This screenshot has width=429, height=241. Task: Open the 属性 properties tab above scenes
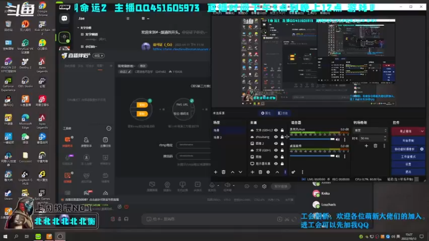click(266, 113)
